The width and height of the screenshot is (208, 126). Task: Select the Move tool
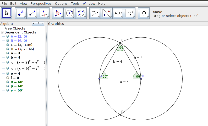coord(7,13)
